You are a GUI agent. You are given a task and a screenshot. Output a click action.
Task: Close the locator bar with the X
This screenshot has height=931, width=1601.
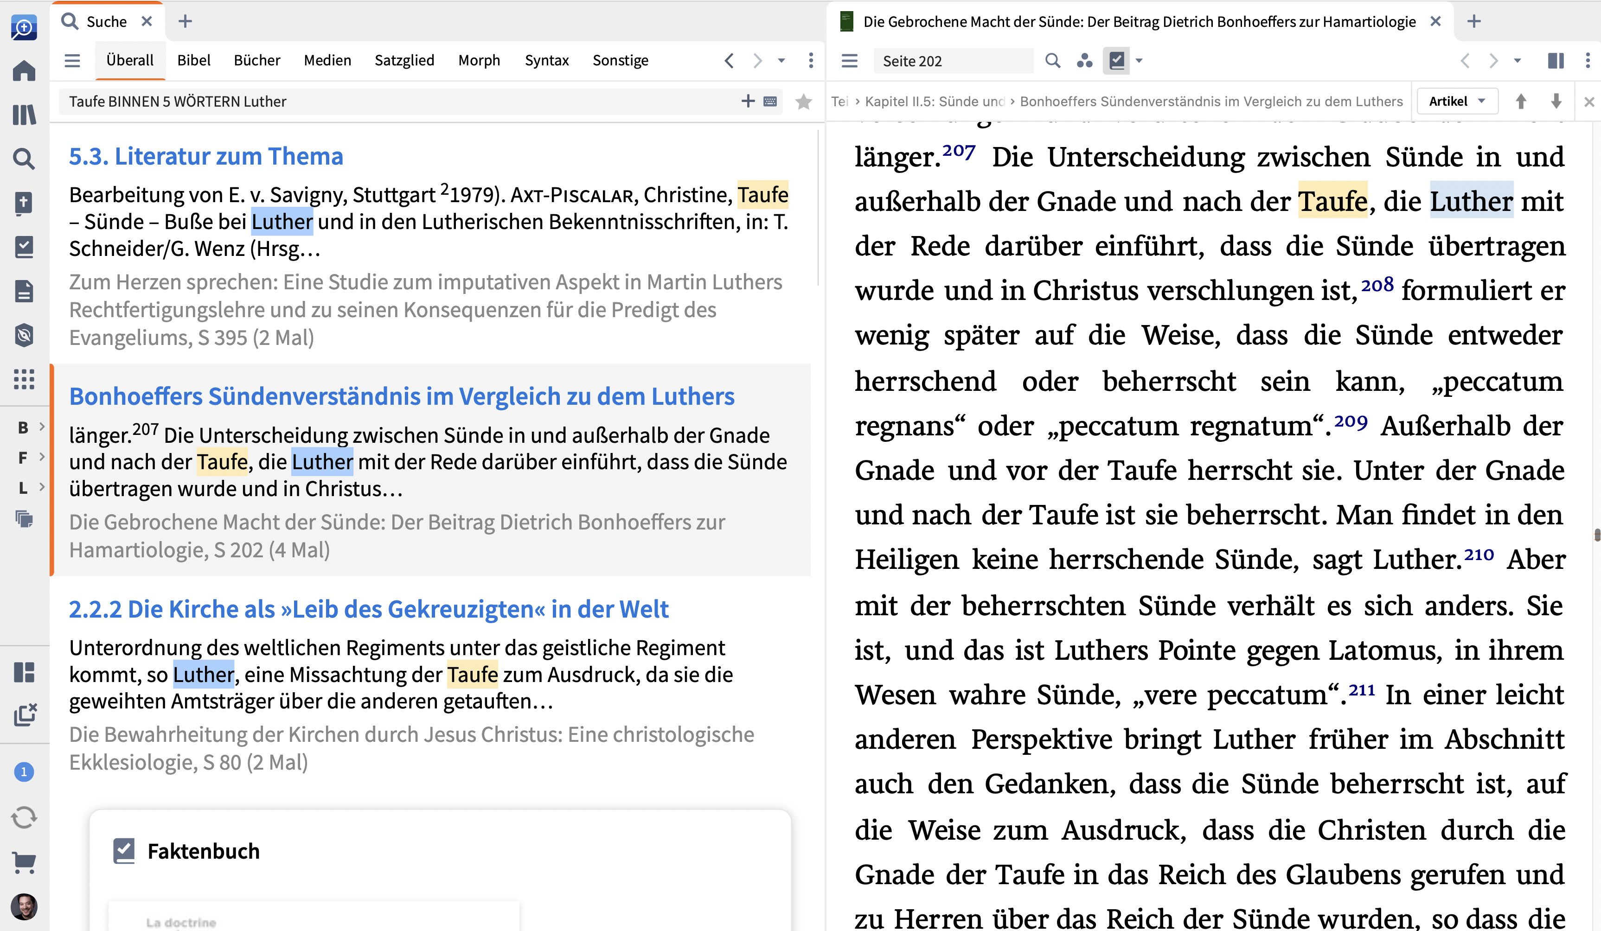coord(1589,102)
